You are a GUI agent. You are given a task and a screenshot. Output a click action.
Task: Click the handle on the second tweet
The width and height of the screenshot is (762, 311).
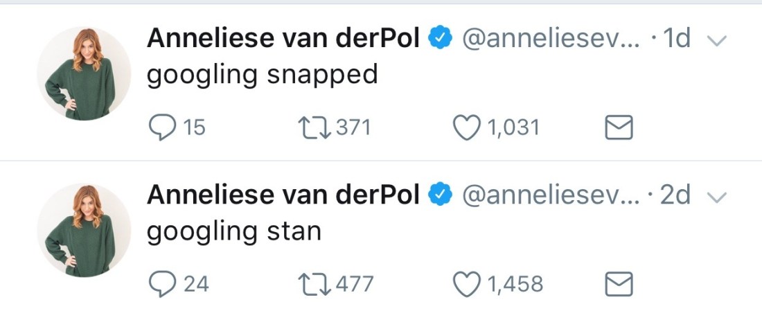(550, 196)
